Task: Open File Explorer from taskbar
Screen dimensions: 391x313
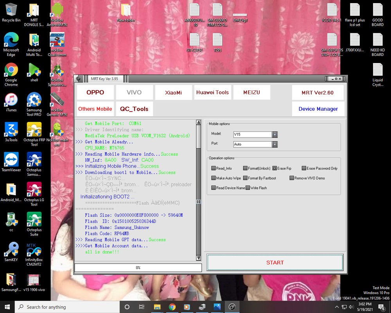Action: [157, 307]
